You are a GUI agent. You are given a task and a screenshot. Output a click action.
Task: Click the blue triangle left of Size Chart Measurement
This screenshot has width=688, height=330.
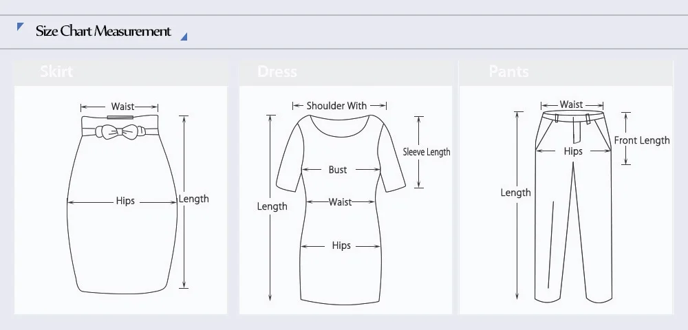click(x=20, y=27)
